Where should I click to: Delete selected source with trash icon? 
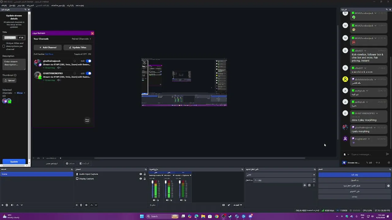[81, 205]
